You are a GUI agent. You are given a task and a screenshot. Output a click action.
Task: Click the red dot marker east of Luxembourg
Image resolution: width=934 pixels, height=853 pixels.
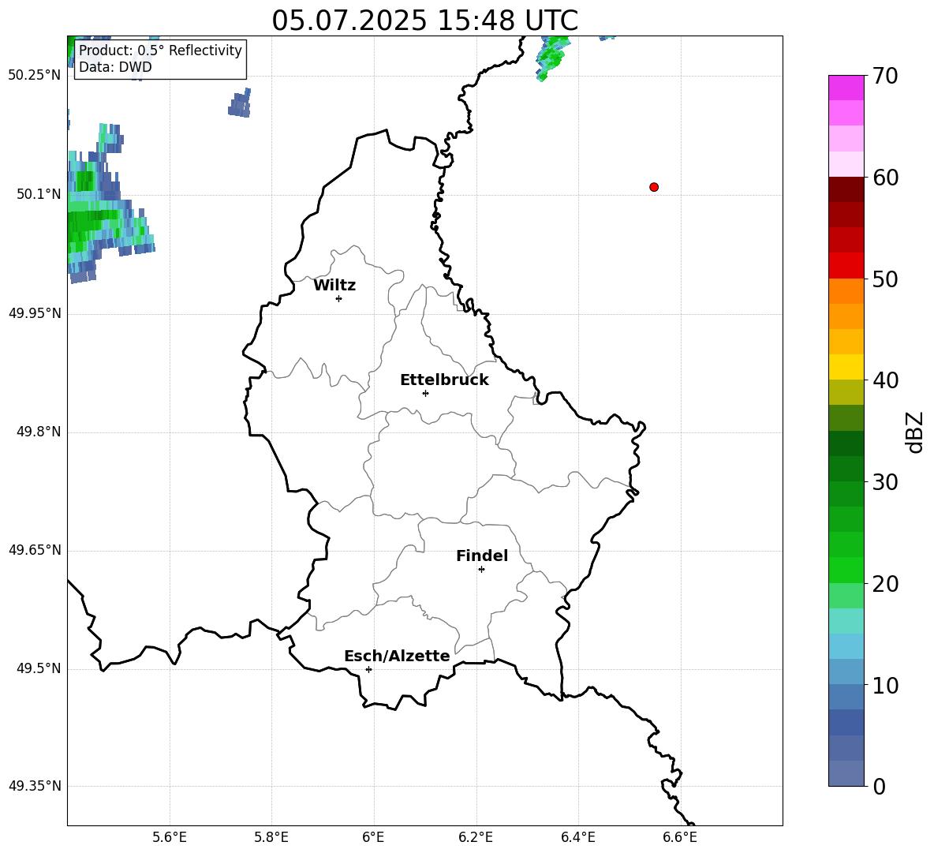(653, 187)
